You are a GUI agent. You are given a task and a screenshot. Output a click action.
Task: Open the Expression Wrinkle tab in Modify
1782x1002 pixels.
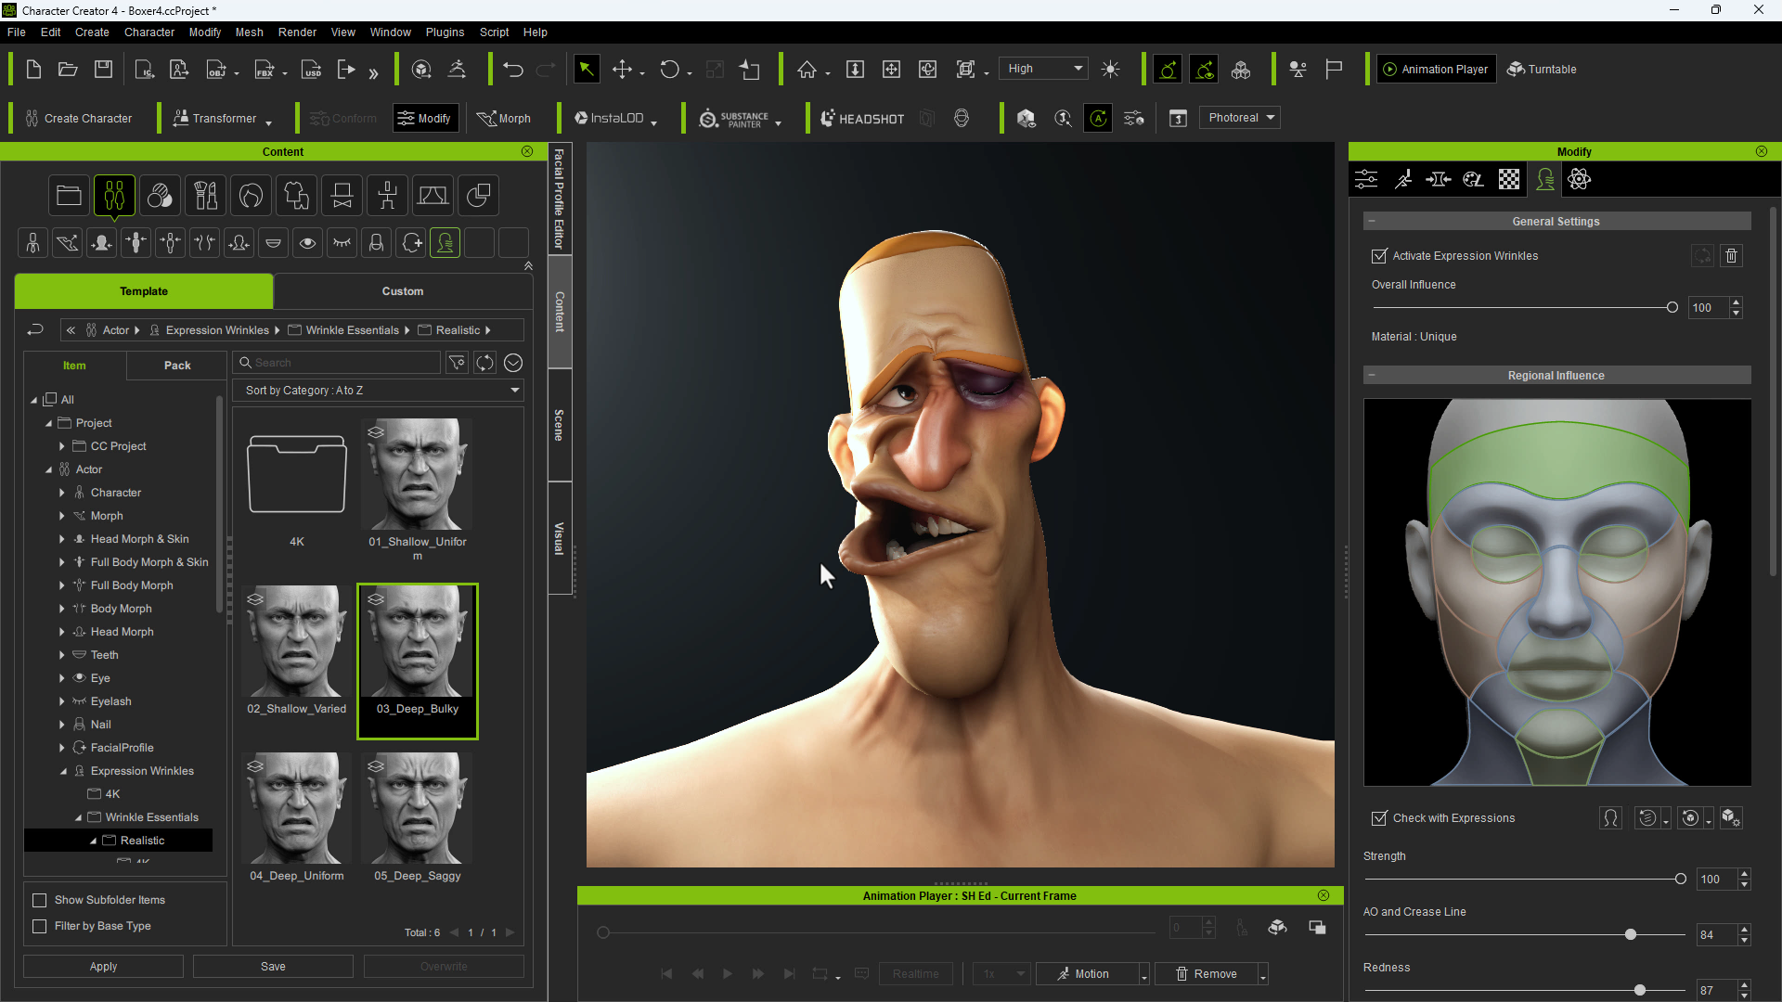(x=1545, y=180)
